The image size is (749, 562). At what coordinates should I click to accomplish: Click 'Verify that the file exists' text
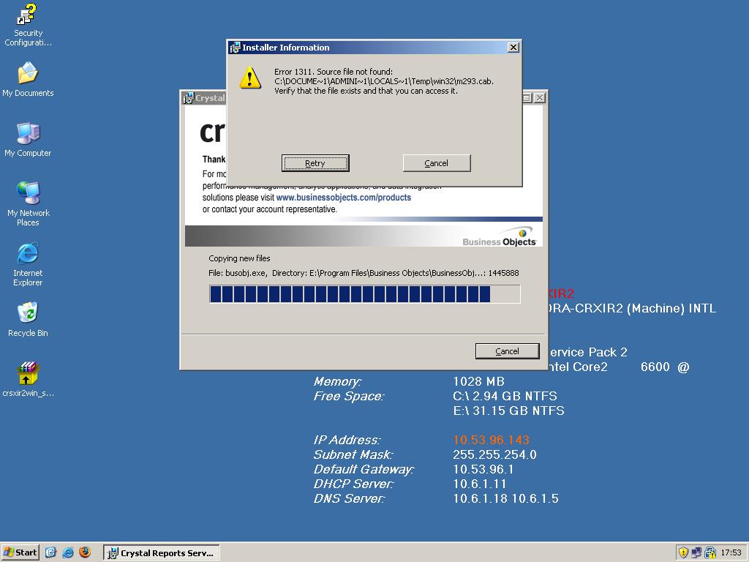[x=366, y=91]
